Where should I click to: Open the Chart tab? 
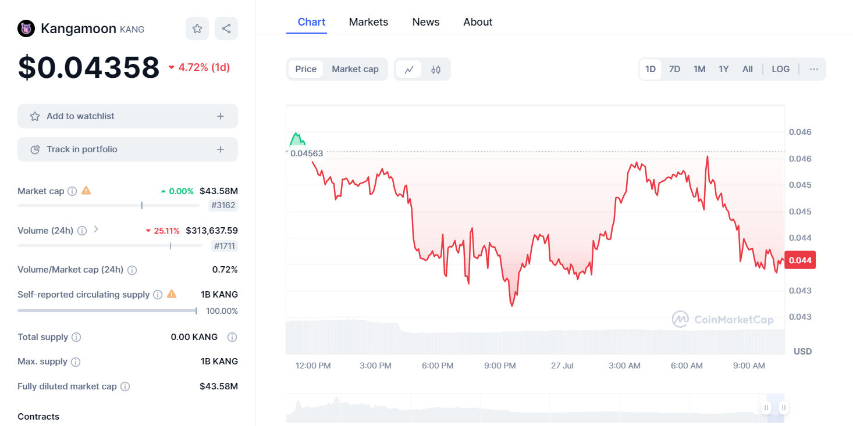pyautogui.click(x=311, y=22)
